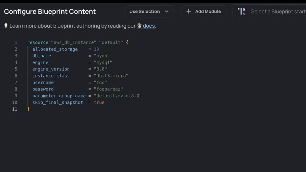The height and width of the screenshot is (172, 306).
Task: Click the Configure Blueprint Content heading
Action: (x=50, y=12)
